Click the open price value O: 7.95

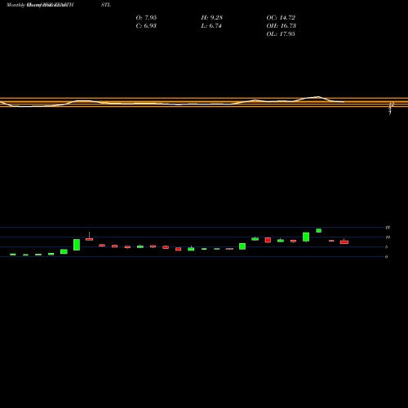[146, 18]
